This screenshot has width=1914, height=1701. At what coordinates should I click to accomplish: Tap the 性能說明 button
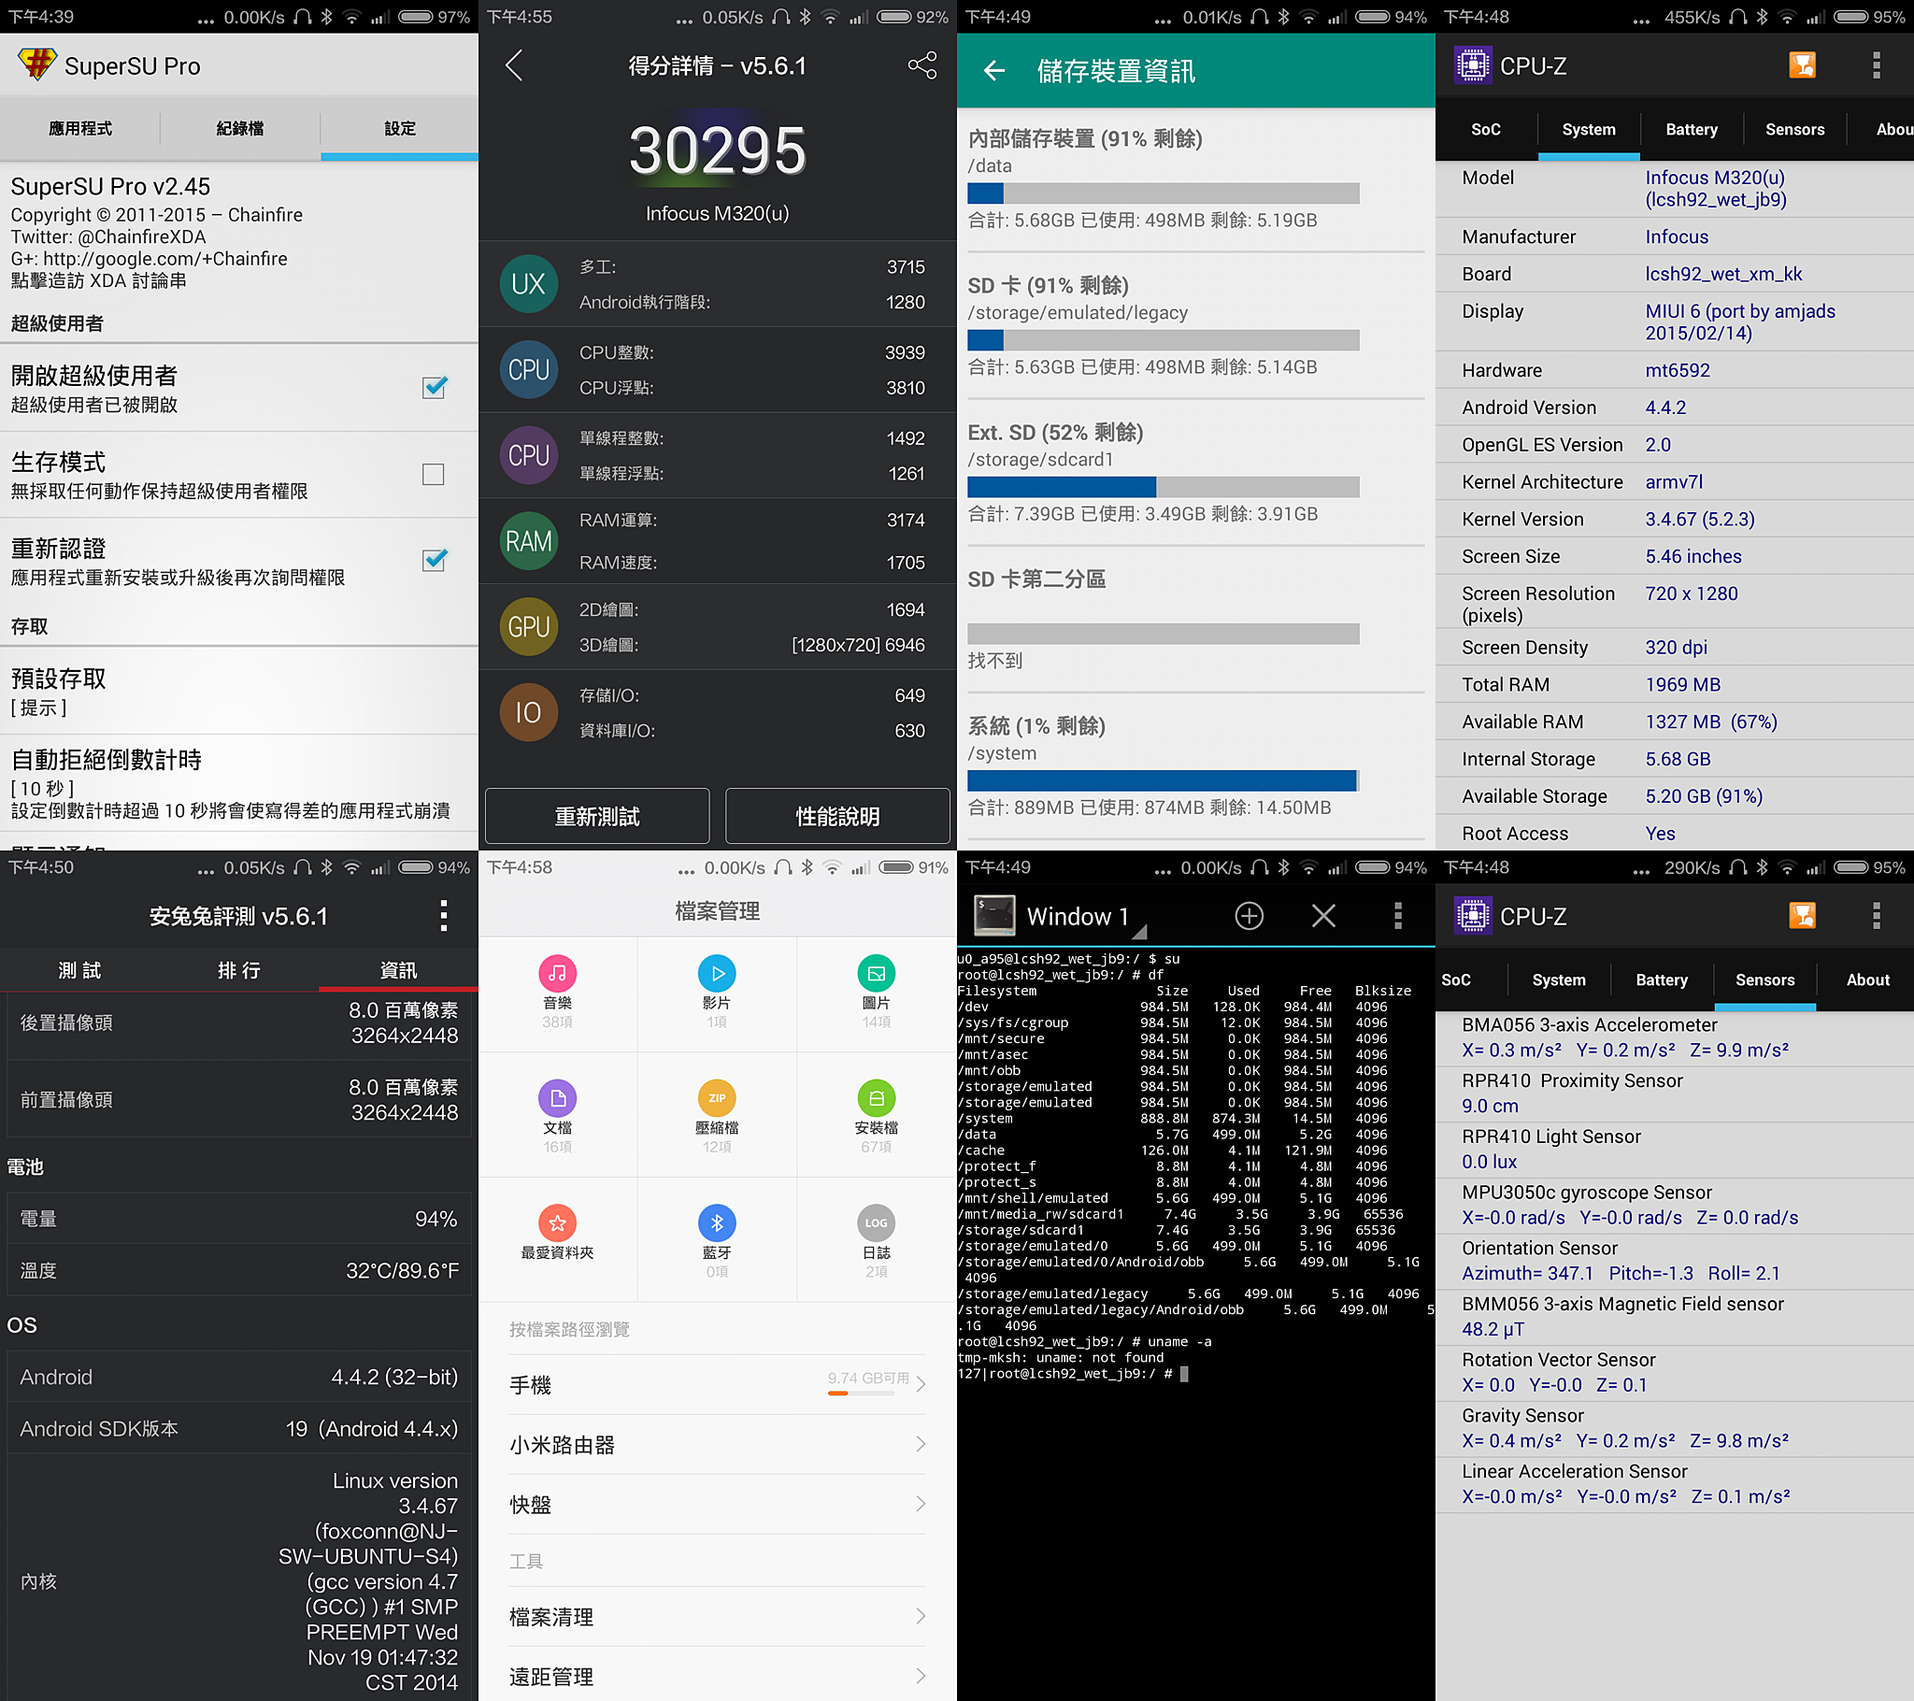[x=837, y=816]
